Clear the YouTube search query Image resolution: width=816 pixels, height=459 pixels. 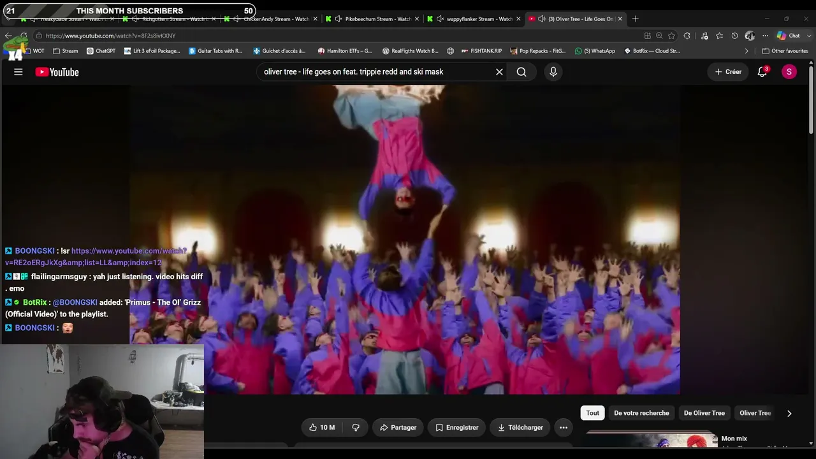pos(499,72)
